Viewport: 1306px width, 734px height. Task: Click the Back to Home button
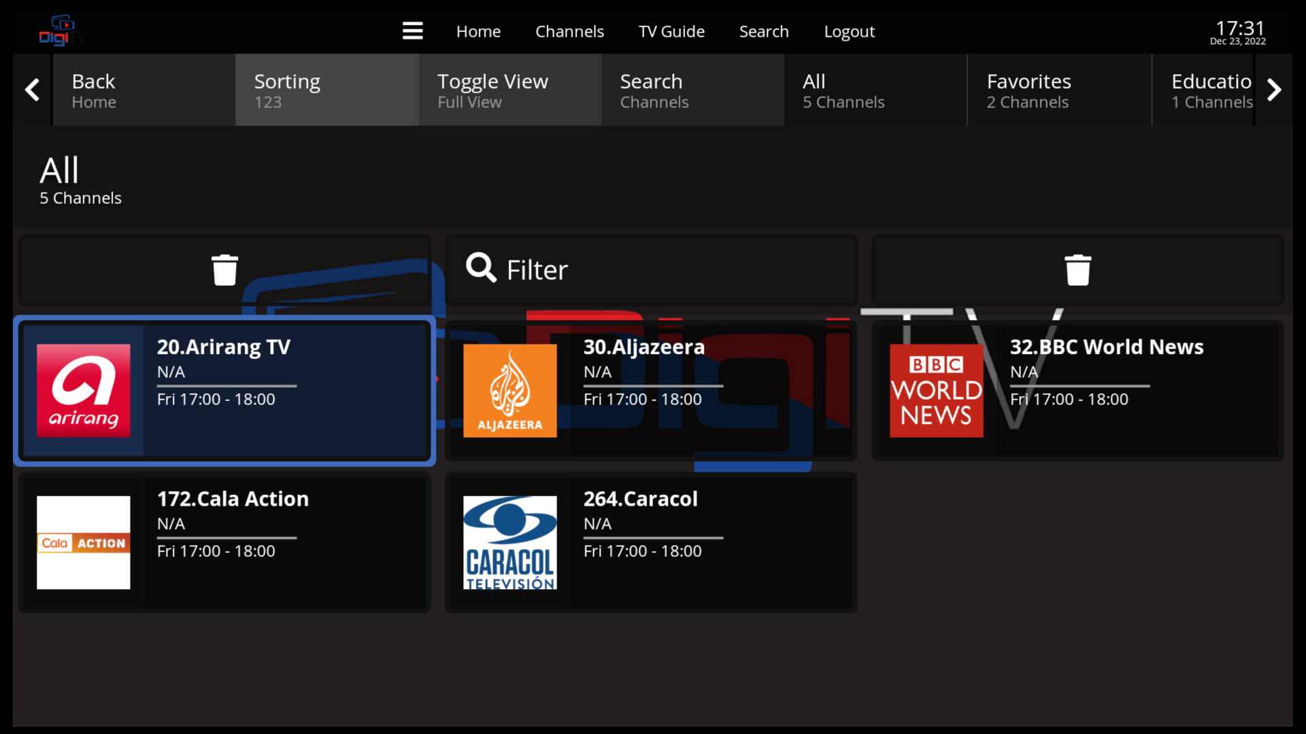point(143,90)
